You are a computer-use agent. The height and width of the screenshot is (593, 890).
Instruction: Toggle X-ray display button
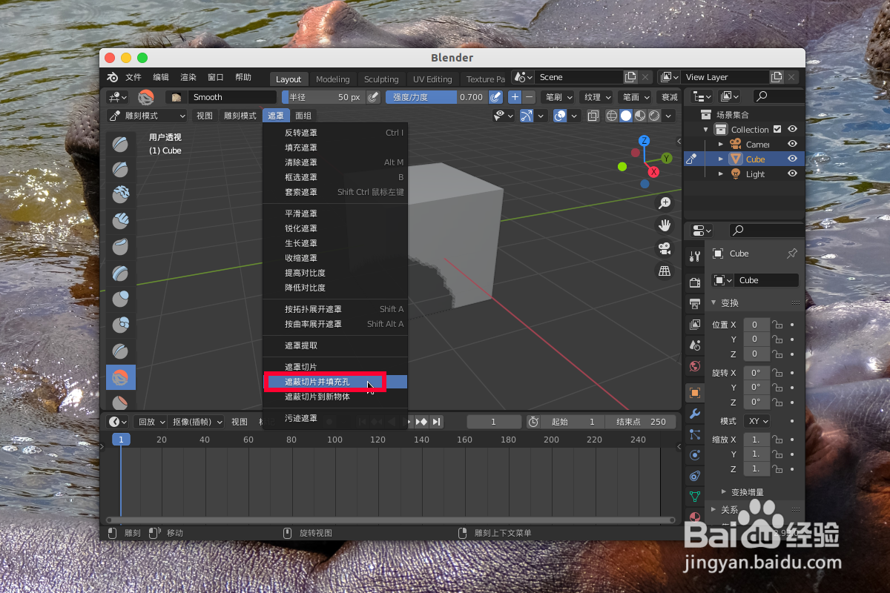(x=593, y=116)
